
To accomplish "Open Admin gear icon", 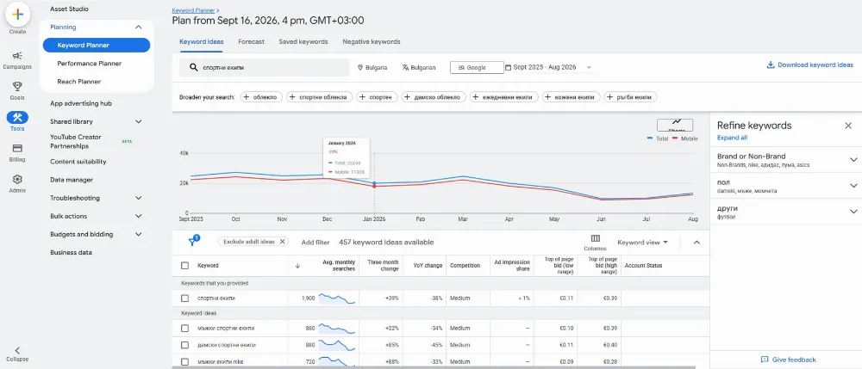I will coord(17,179).
